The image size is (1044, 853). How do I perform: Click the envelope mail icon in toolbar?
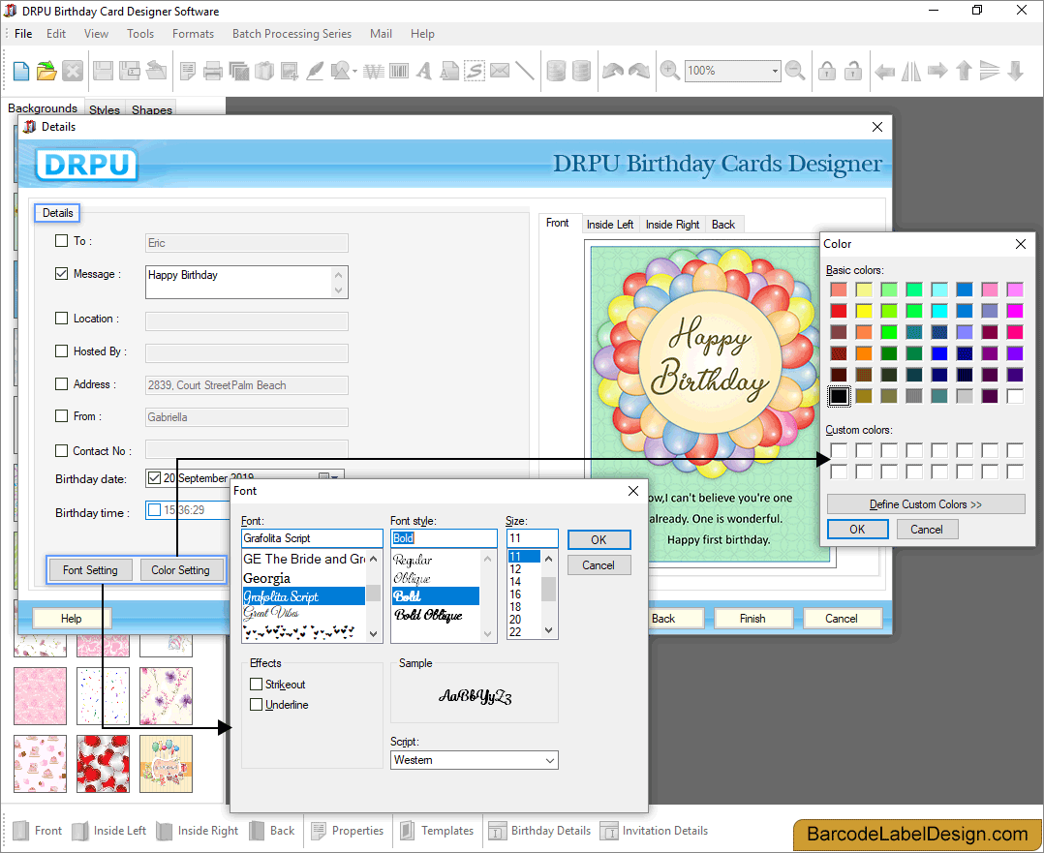(x=500, y=71)
